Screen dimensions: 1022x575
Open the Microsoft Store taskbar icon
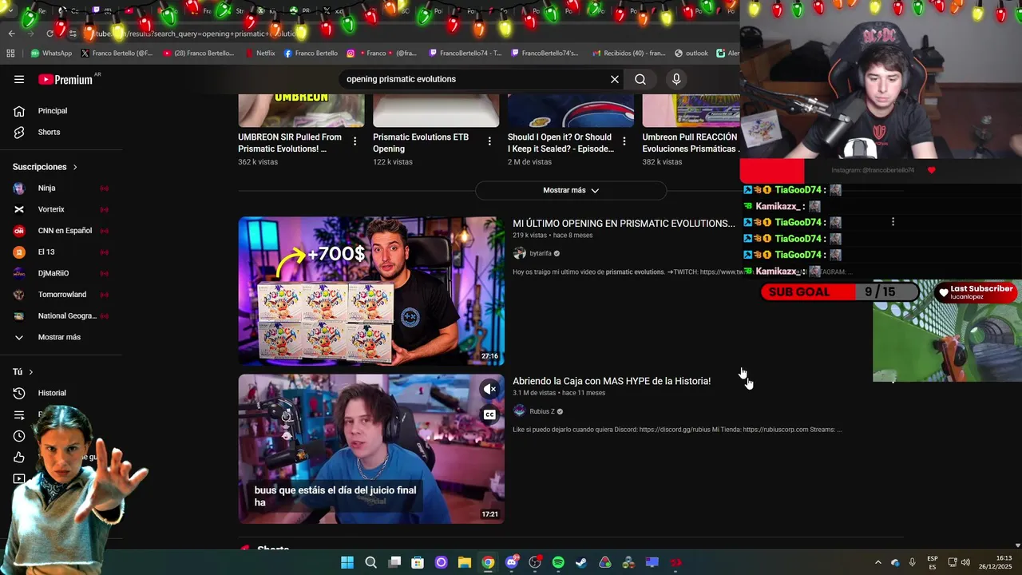coord(418,562)
